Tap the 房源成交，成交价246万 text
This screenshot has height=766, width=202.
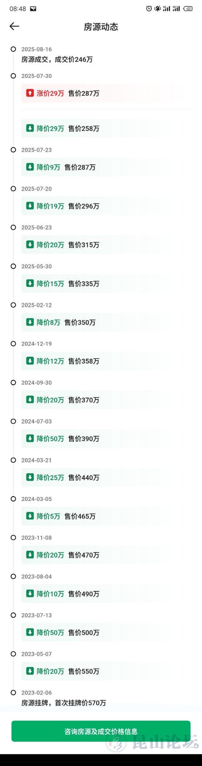point(57,59)
